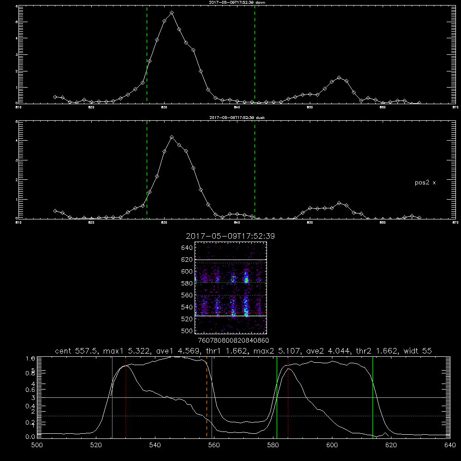Click the '0.0' label on bottom plot y-axis
Screen dimensions: 461x461
click(30, 437)
